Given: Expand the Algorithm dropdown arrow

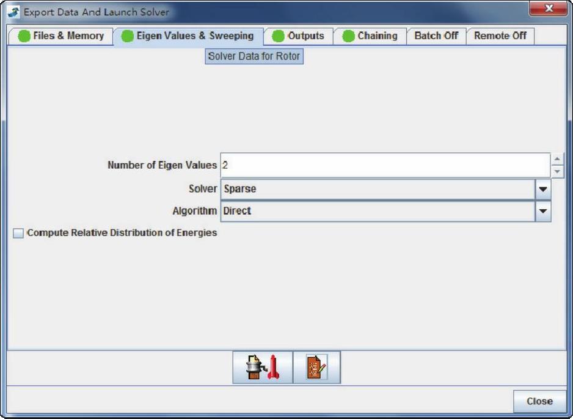Looking at the screenshot, I should click(543, 212).
